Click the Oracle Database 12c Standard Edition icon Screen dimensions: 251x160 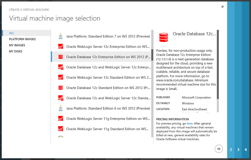pyautogui.click(x=61, y=88)
